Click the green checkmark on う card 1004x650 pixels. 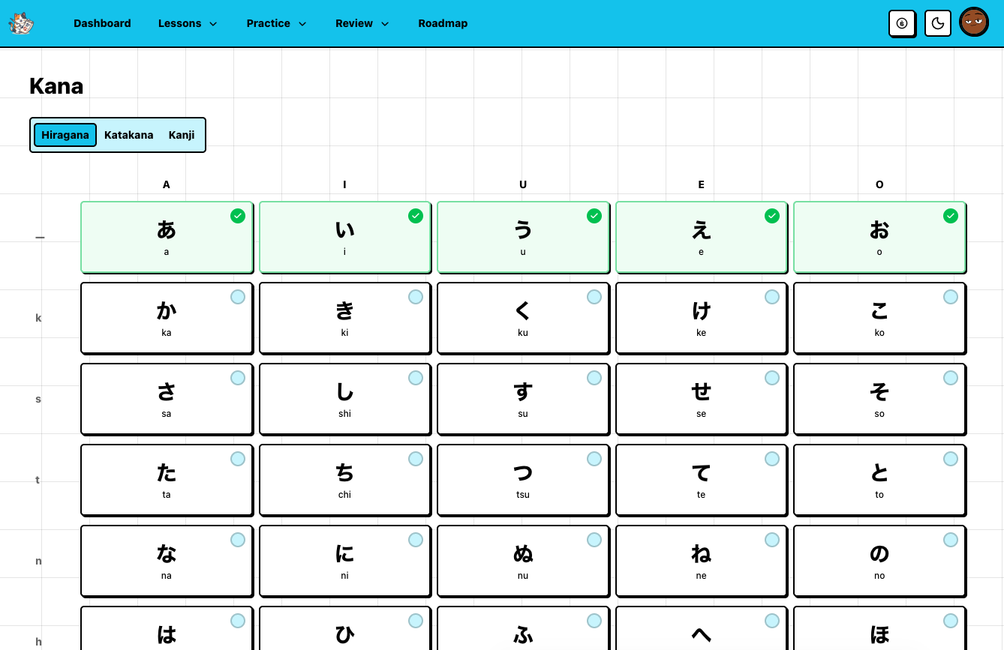[x=594, y=216]
